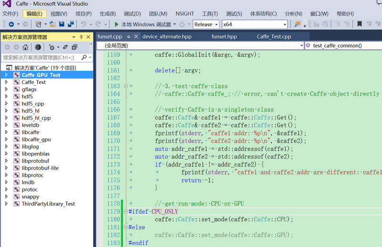This screenshot has width=382, height=247.
Task: Open the 文件(F) menu
Action: [10, 14]
